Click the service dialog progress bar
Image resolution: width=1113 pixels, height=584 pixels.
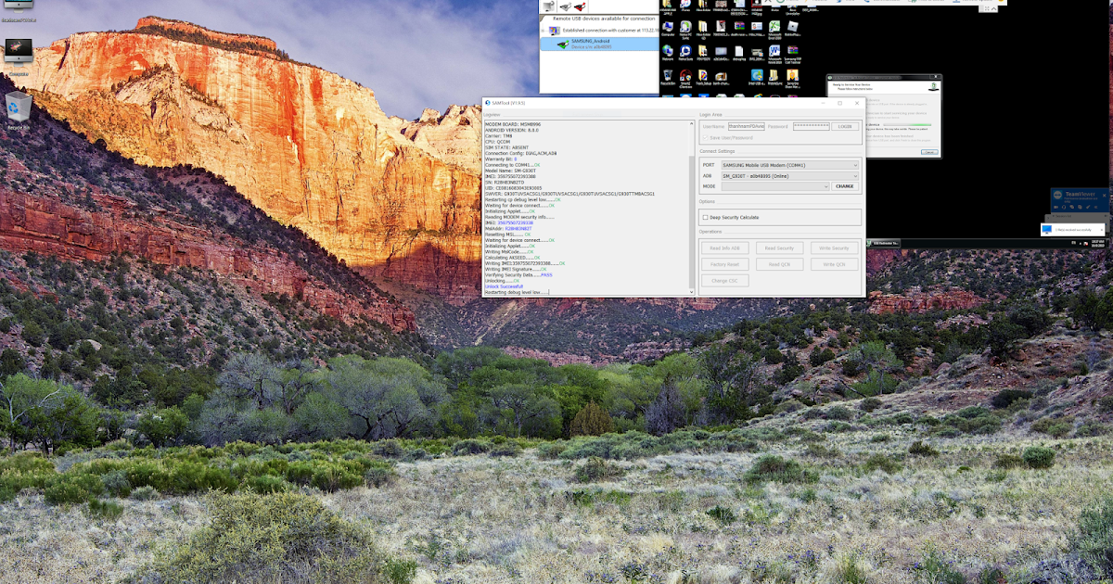click(x=909, y=123)
